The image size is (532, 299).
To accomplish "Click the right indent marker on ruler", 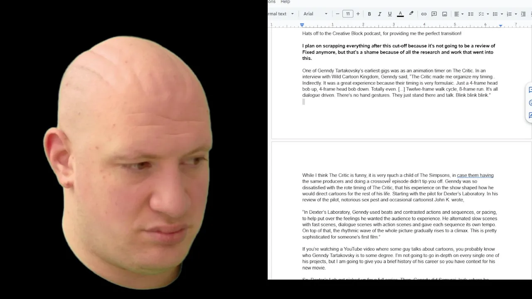I will tap(500, 26).
